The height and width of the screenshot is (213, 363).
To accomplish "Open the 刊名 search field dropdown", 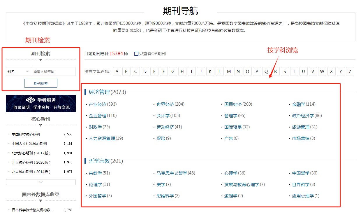I will [x=19, y=71].
